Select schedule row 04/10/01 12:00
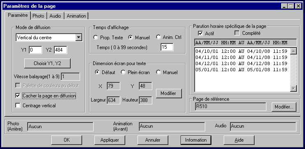Viewport: 305px width, 149px height. [x=241, y=52]
